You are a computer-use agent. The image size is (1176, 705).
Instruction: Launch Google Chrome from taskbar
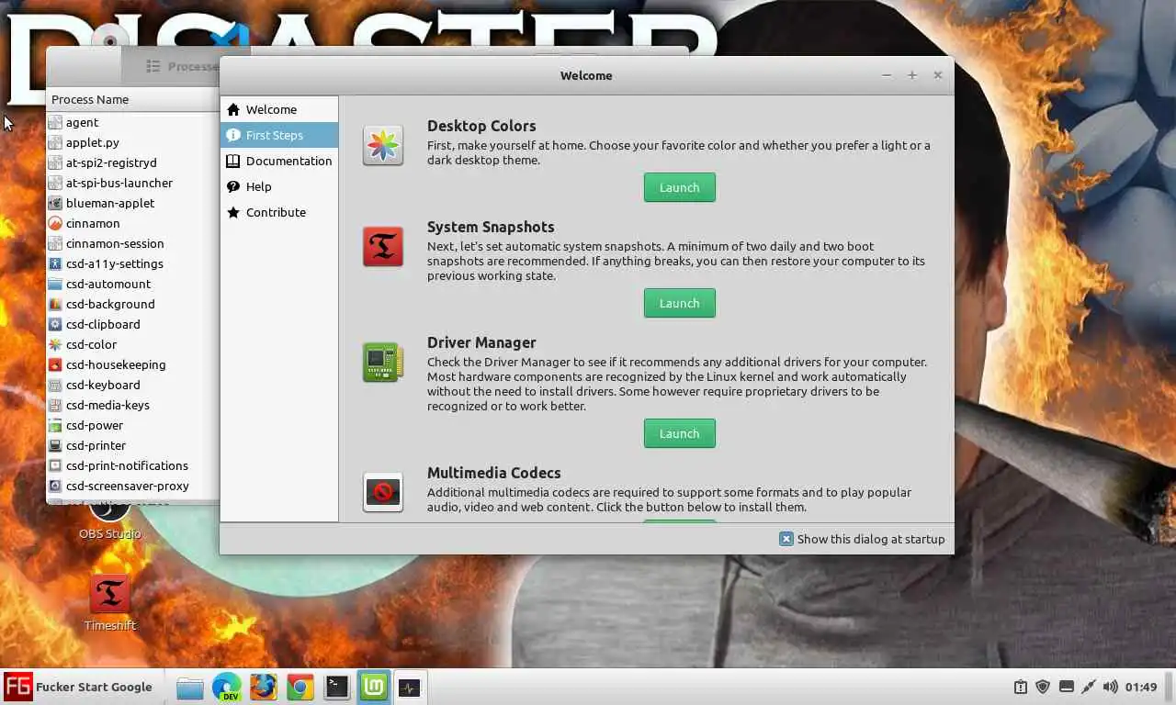click(x=300, y=687)
